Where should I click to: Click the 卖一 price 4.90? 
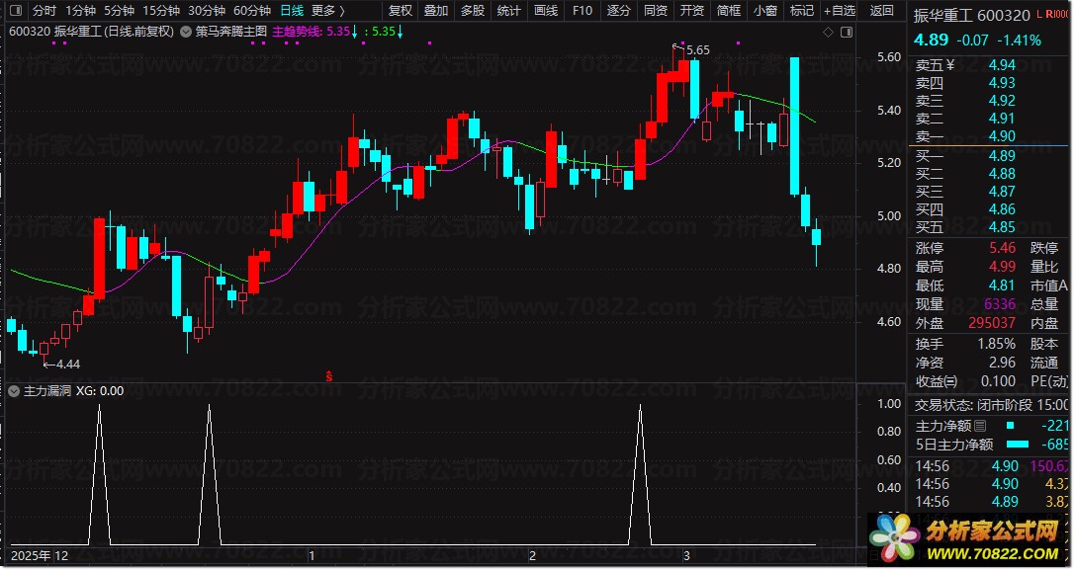1002,136
